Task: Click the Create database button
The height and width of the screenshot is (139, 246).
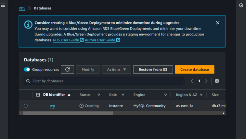Action: coord(195,69)
